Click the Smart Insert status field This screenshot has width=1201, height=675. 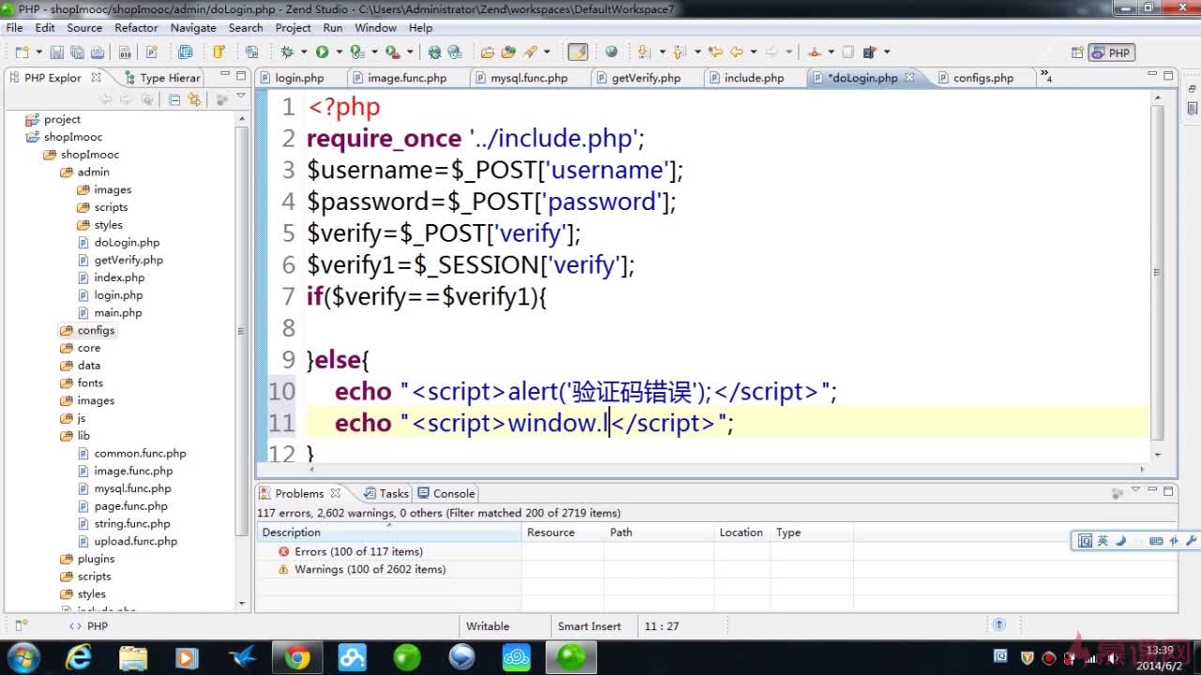(589, 626)
